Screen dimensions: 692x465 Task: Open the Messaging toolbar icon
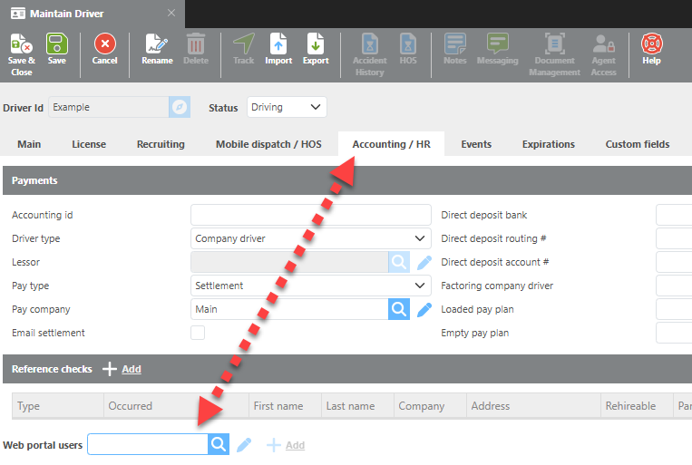pyautogui.click(x=497, y=44)
